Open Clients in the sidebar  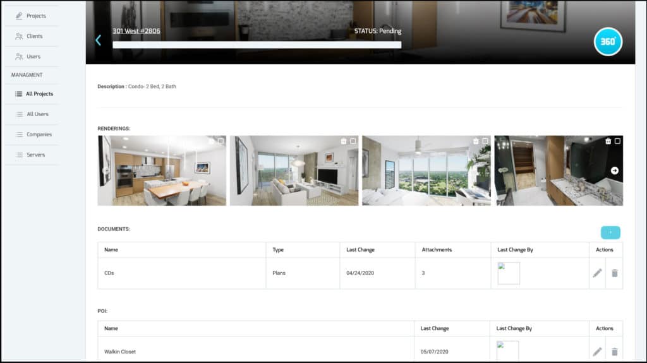pyautogui.click(x=35, y=37)
